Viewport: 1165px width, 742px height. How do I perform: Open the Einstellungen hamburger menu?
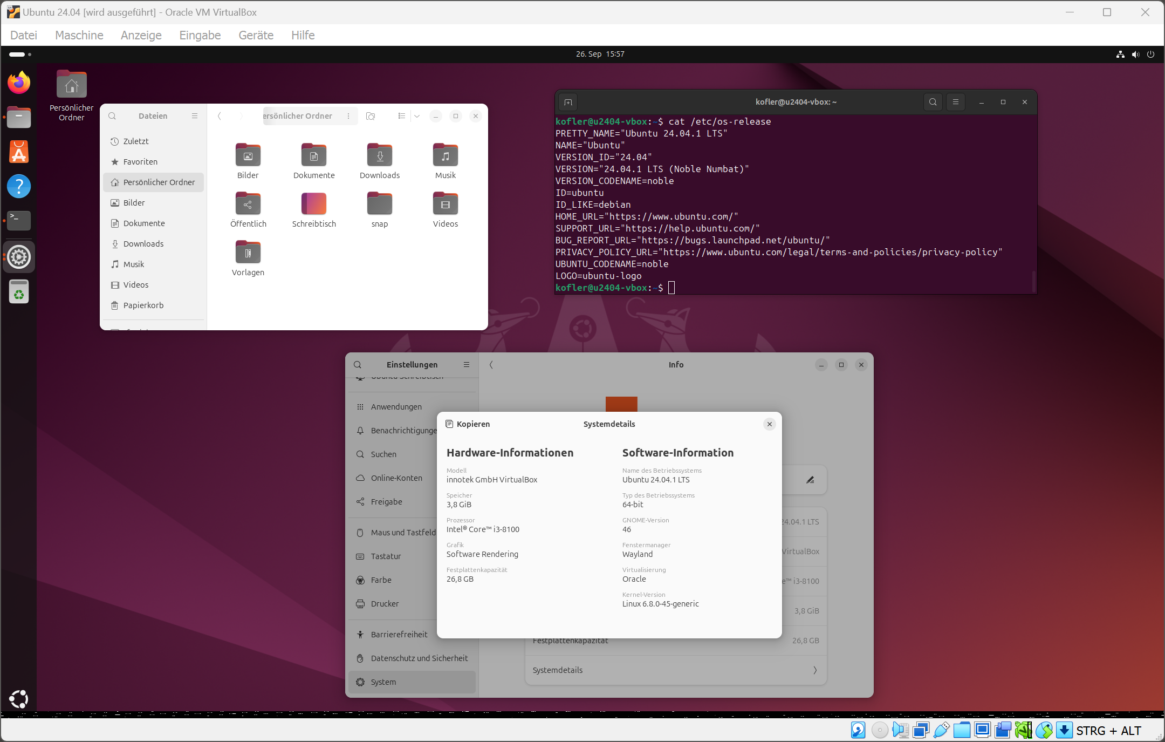pos(467,365)
